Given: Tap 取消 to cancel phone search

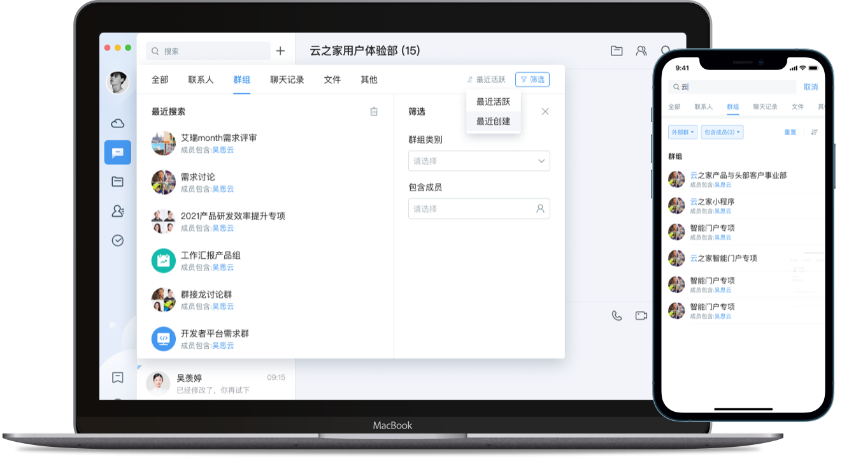Looking at the screenshot, I should (810, 87).
